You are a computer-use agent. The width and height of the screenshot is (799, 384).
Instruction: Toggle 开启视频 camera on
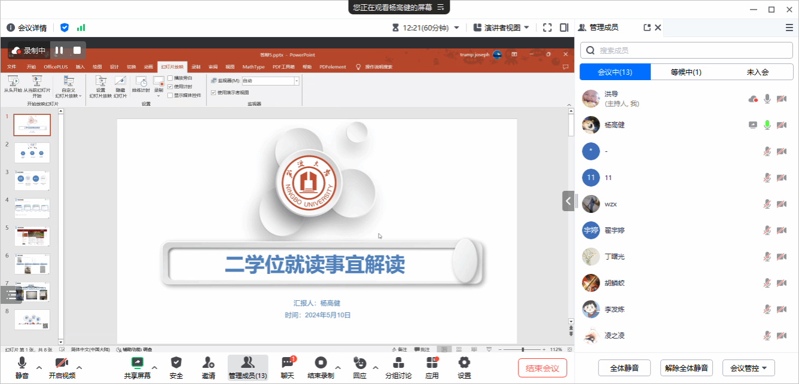click(62, 362)
